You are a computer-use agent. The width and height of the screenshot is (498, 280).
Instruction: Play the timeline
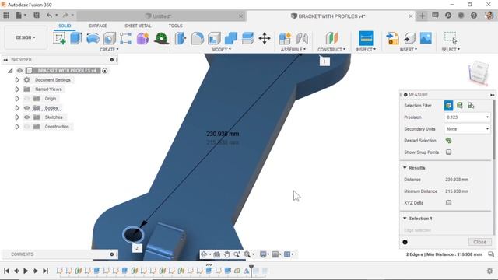click(26, 271)
